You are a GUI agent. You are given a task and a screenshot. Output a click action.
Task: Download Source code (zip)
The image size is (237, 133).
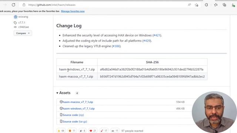tap(73, 115)
